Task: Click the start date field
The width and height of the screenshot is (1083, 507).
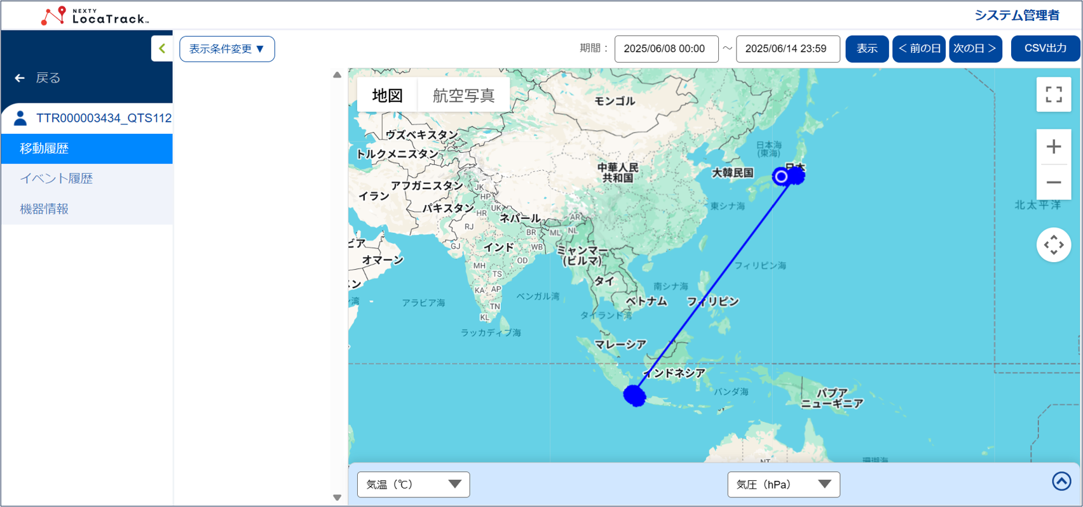Action: tap(665, 49)
